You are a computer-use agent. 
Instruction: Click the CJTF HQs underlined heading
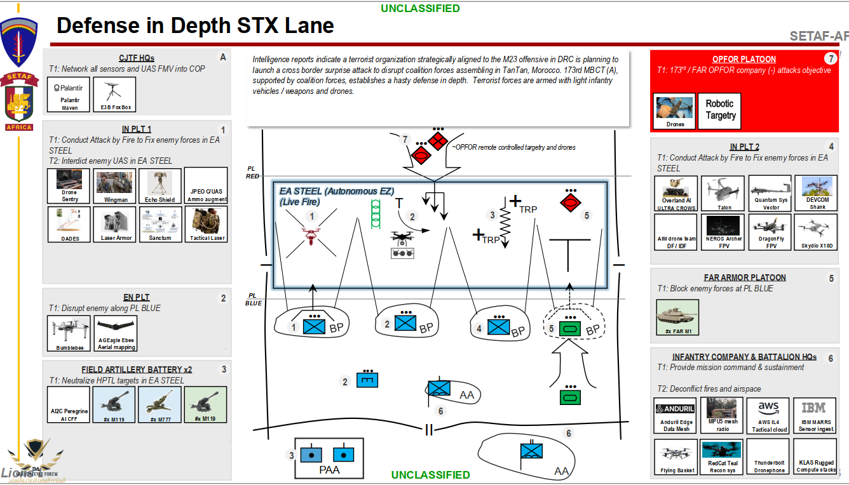(x=136, y=58)
